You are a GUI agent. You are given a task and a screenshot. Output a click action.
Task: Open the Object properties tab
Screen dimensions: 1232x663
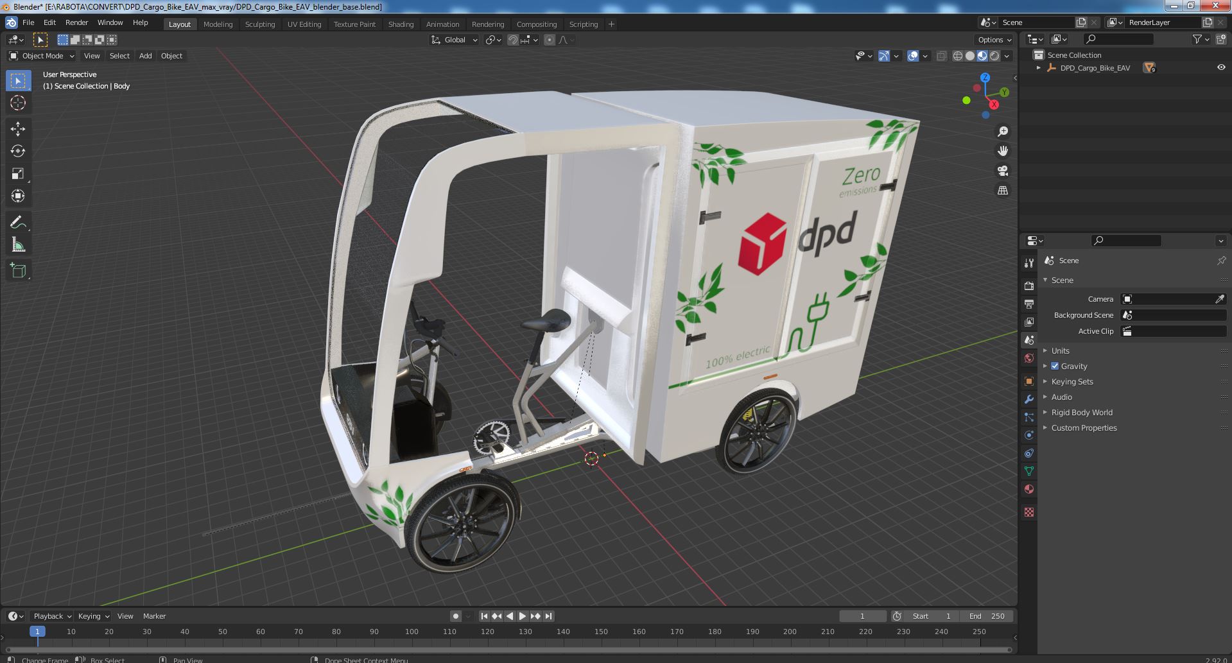point(1029,381)
